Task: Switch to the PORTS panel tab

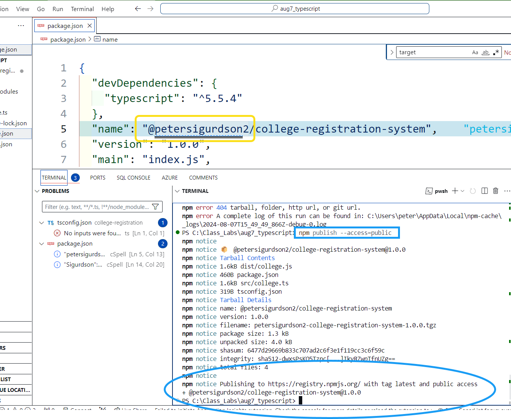Action: 98,178
